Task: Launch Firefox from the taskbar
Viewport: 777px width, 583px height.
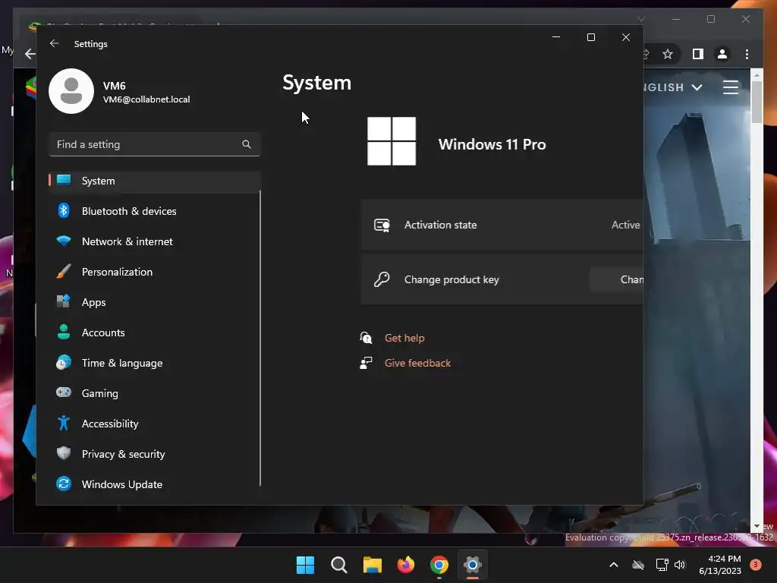Action: (x=406, y=565)
